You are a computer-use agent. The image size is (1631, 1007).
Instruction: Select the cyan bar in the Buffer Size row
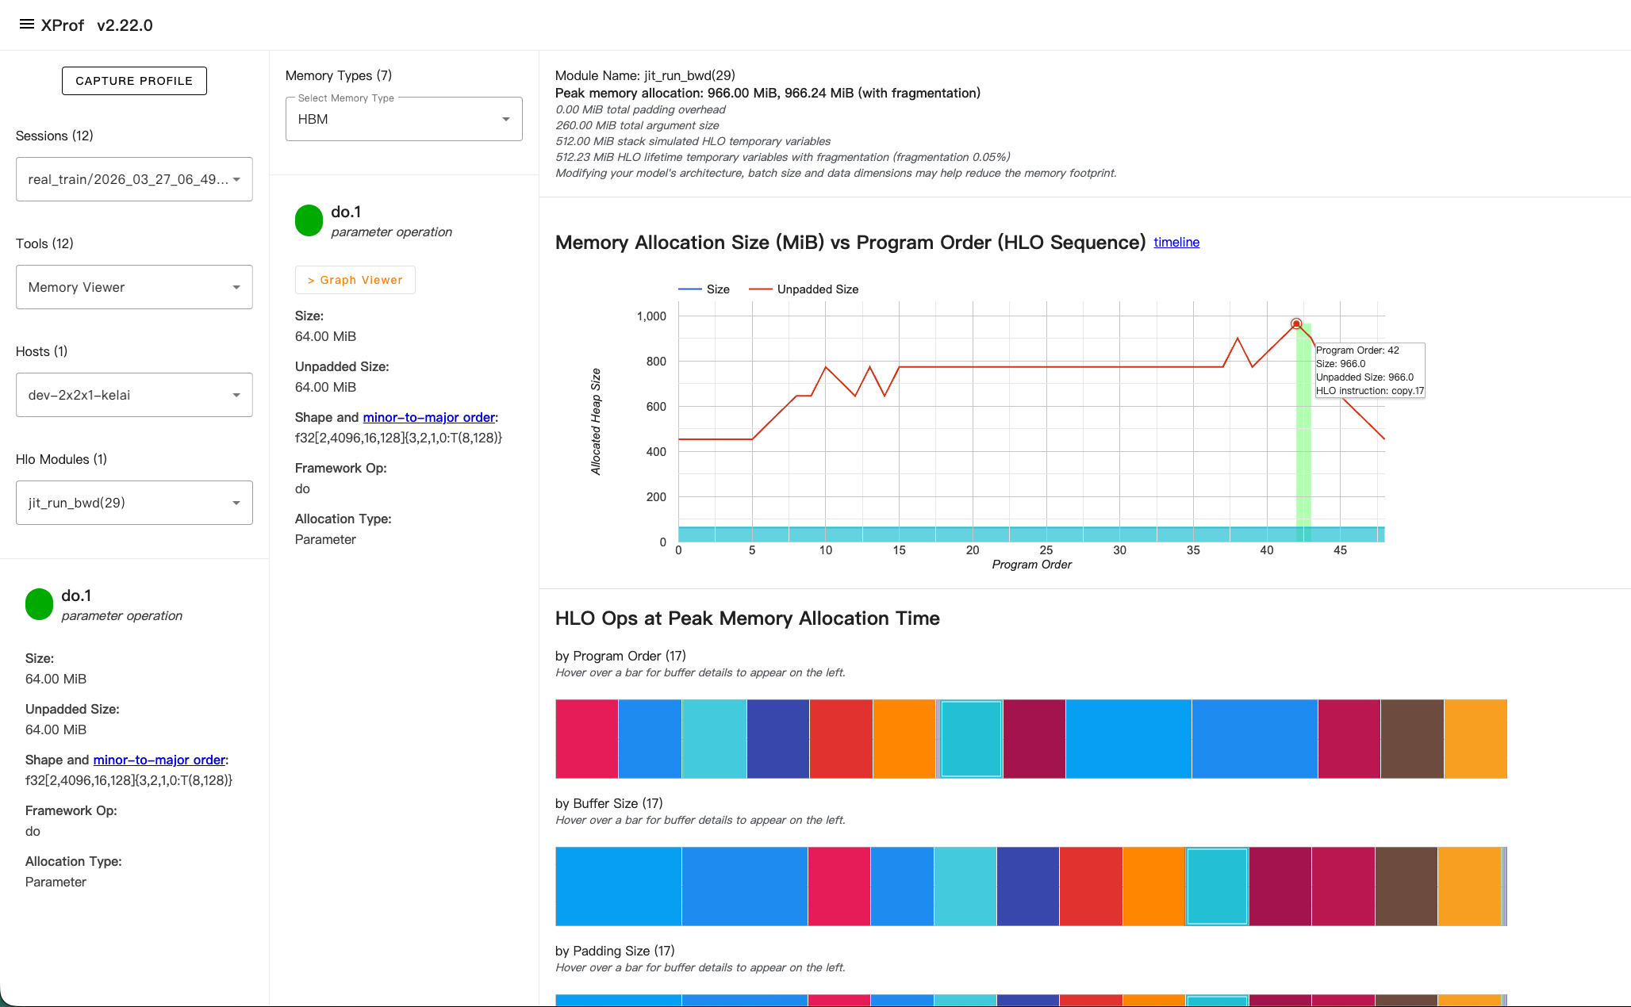(965, 886)
